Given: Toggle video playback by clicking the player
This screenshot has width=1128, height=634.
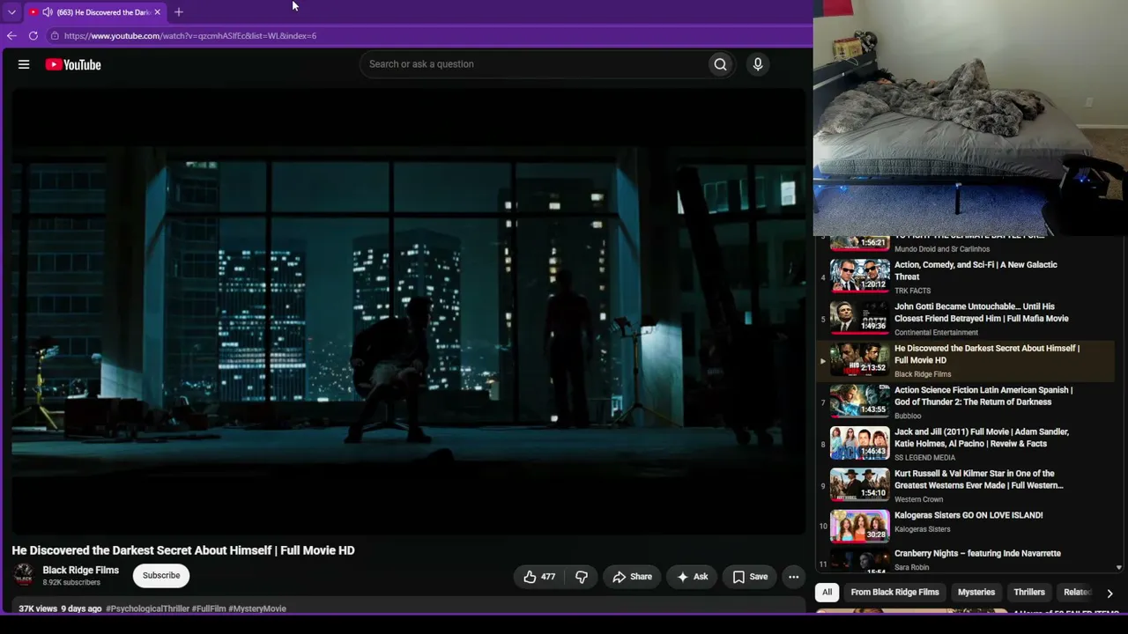Looking at the screenshot, I should [408, 312].
